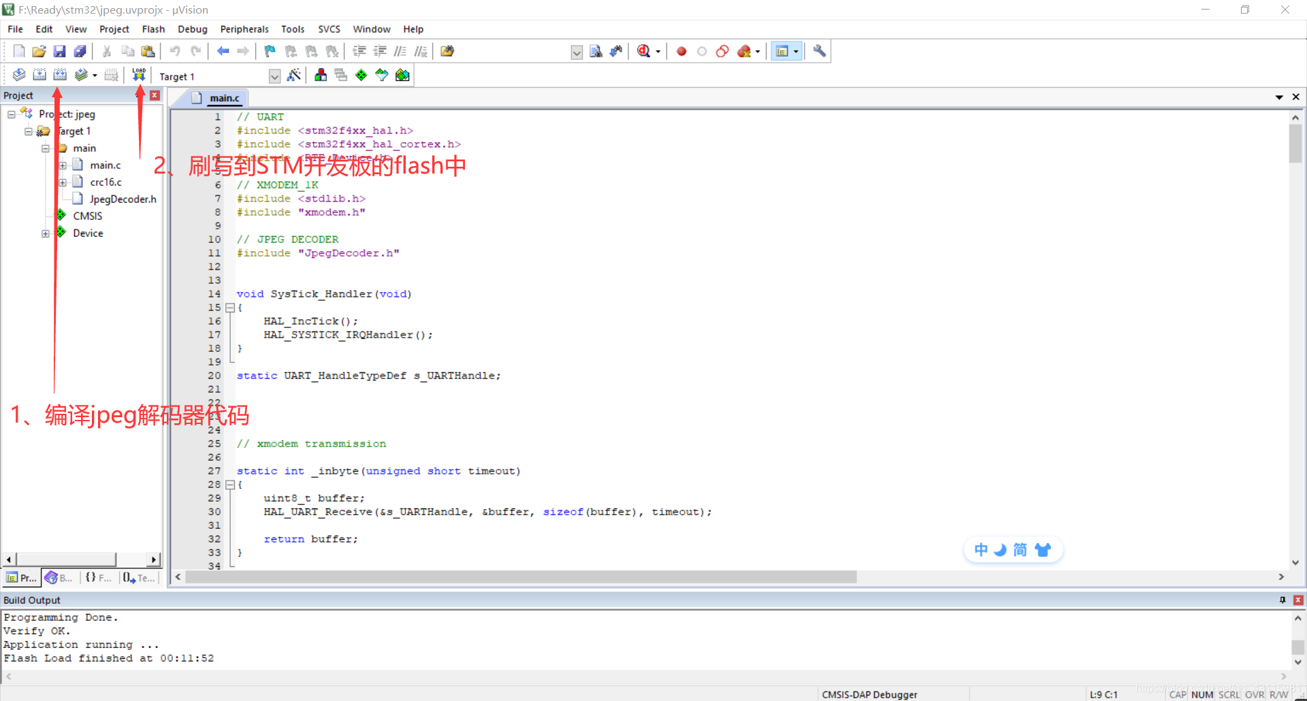
Task: Close the Build Output panel
Action: (1298, 600)
